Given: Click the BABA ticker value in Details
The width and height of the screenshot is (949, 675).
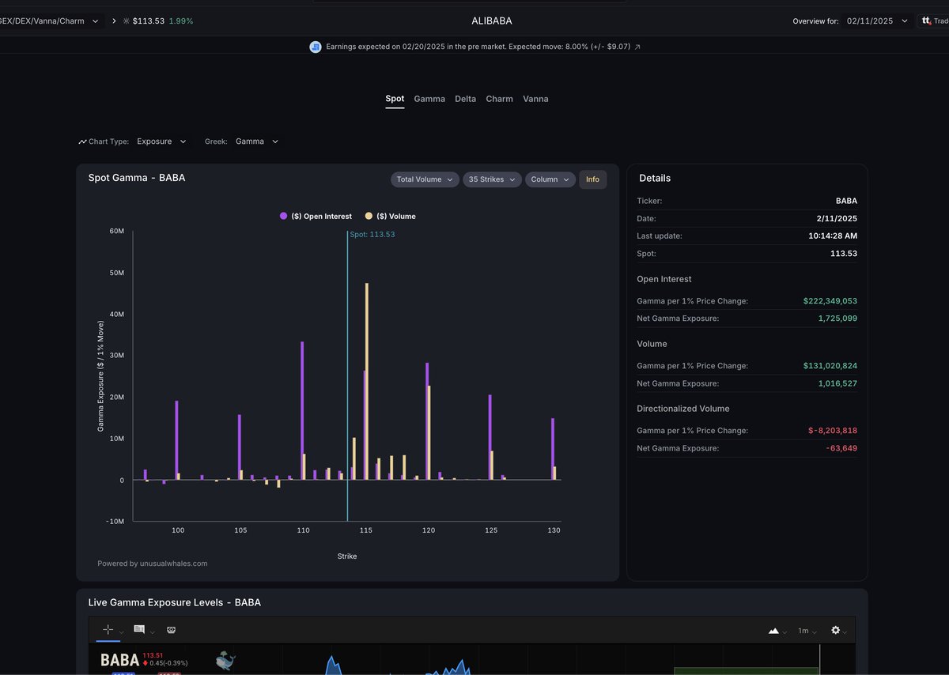Looking at the screenshot, I should [846, 201].
